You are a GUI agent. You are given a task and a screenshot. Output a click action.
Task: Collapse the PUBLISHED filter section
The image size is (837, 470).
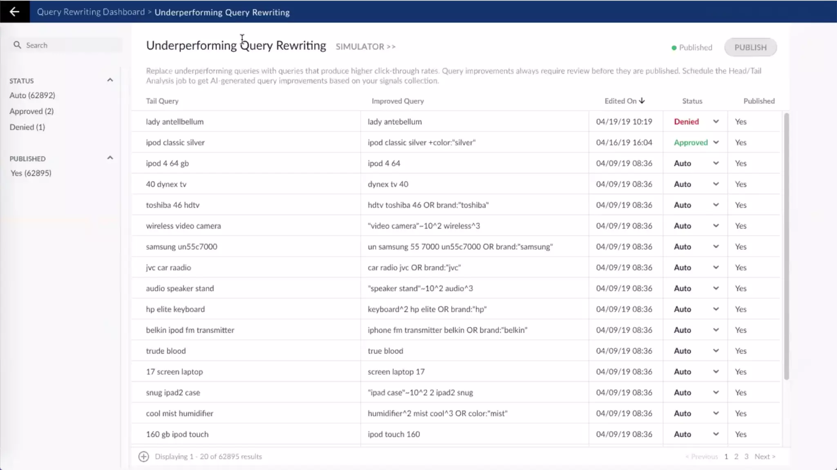click(x=110, y=158)
